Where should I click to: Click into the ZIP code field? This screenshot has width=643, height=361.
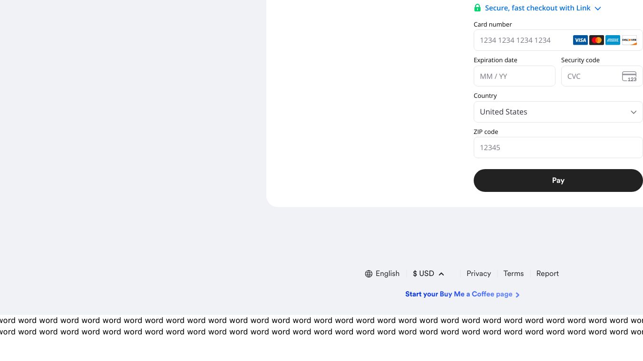click(558, 148)
